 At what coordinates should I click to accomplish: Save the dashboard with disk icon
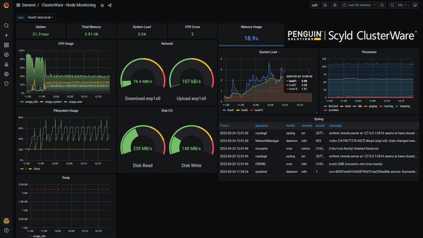click(325, 5)
